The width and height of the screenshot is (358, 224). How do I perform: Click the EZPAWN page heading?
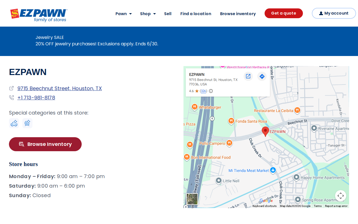pos(28,72)
